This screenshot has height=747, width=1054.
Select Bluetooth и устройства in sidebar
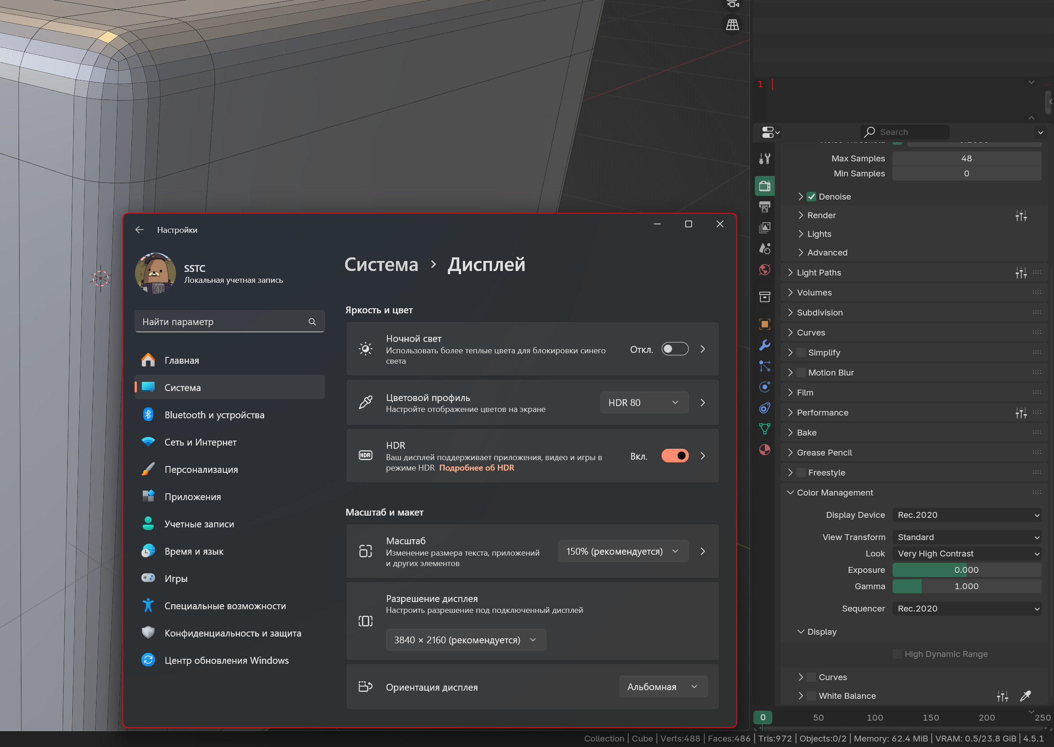tap(214, 415)
